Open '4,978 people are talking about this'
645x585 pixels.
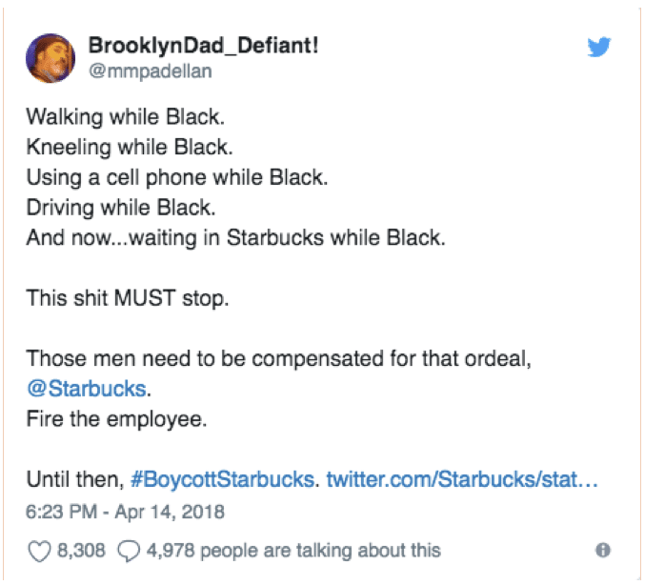tap(293, 551)
